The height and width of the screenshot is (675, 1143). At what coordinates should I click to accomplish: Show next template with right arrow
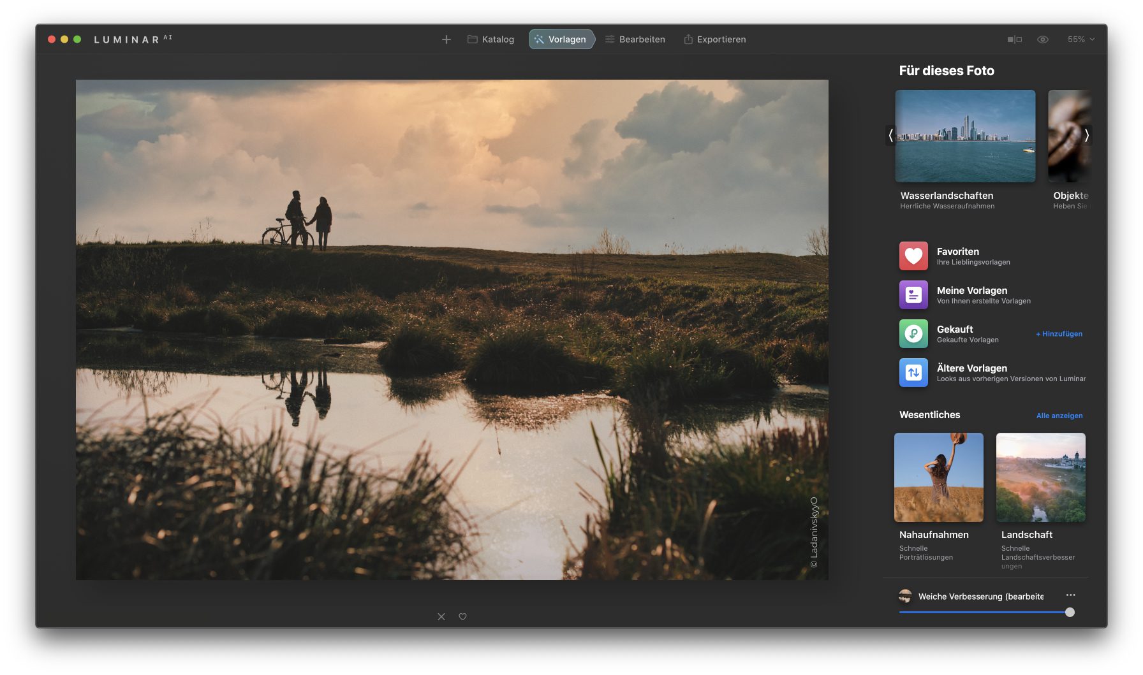point(1087,135)
